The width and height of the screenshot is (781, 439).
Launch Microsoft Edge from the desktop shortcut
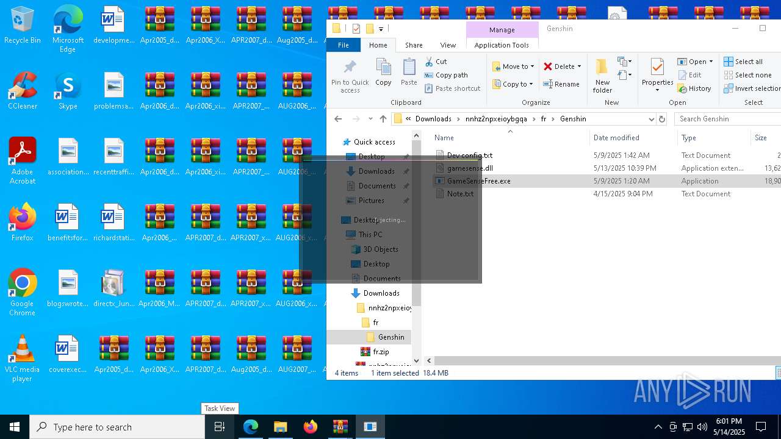68,29
